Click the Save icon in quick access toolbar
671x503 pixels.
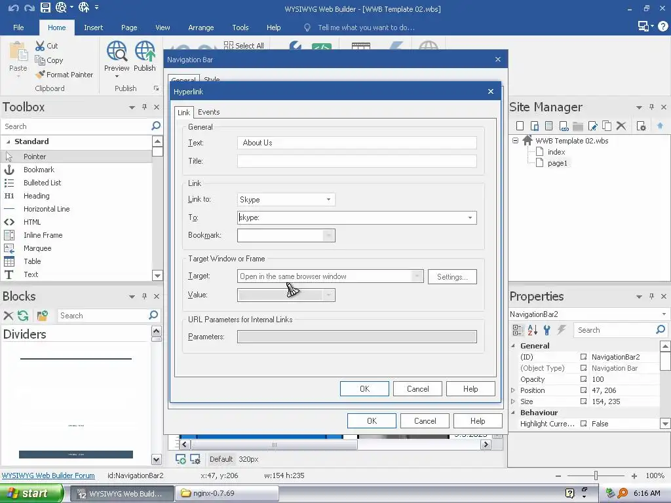(x=45, y=7)
